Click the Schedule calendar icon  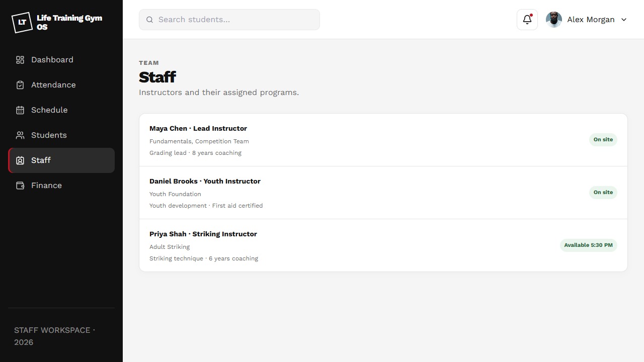click(x=20, y=110)
